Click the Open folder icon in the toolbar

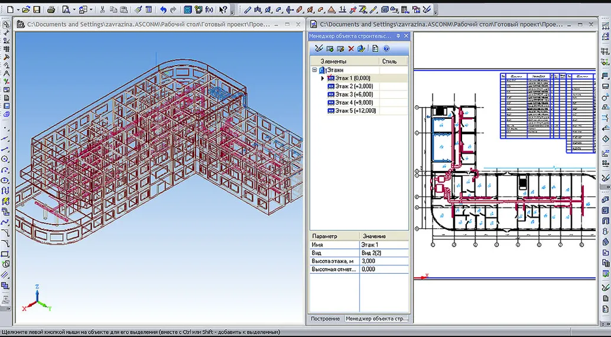click(26, 9)
